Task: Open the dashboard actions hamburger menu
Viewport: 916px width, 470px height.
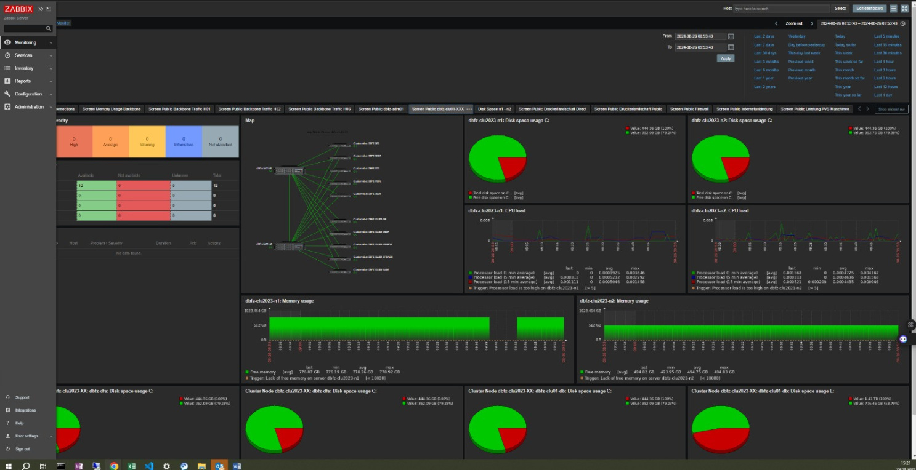Action: point(893,9)
